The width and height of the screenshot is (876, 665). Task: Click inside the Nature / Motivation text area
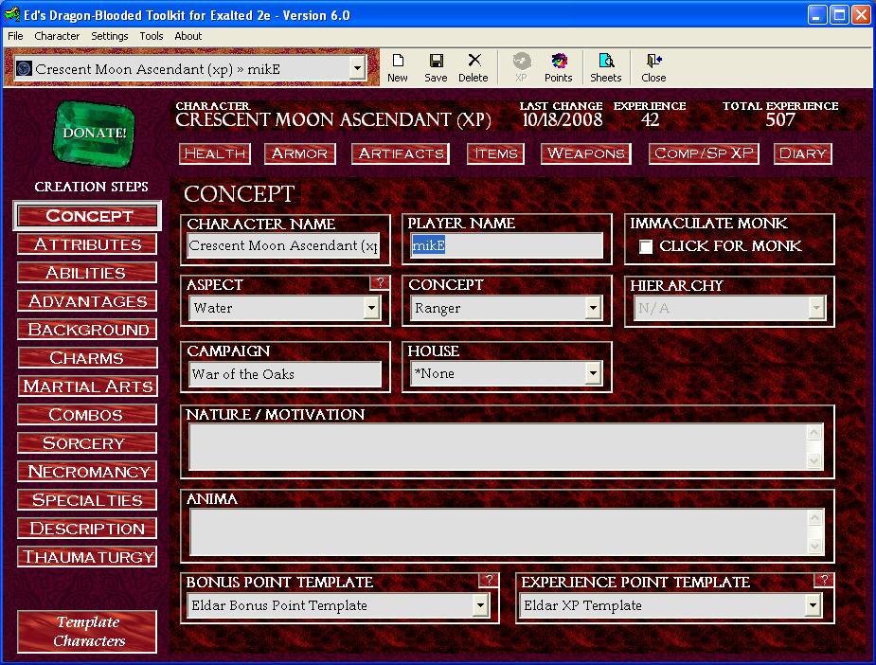(x=498, y=446)
